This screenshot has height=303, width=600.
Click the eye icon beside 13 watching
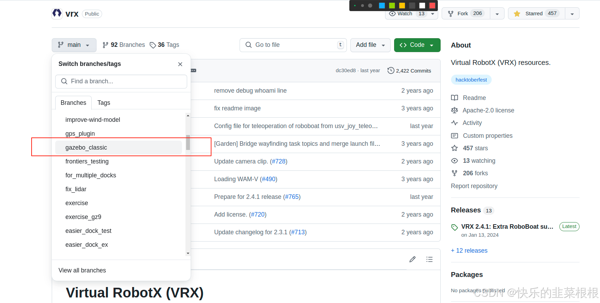pyautogui.click(x=455, y=161)
